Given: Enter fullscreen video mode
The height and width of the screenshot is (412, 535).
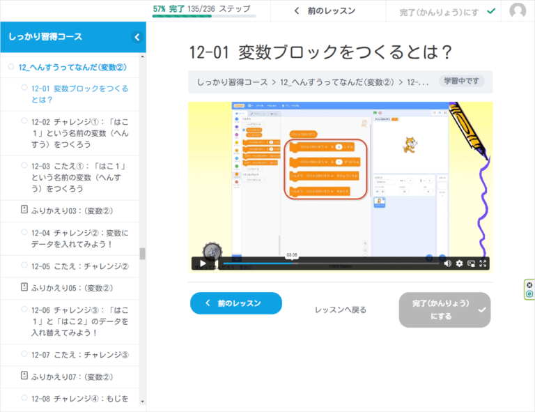Looking at the screenshot, I should pos(483,264).
